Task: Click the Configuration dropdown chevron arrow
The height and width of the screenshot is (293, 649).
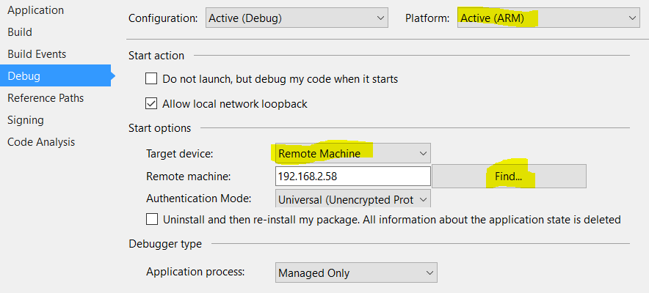Action: pos(380,18)
